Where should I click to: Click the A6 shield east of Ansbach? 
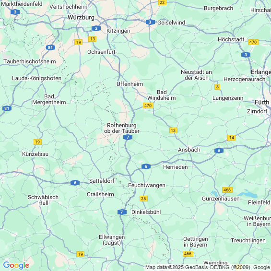click(219, 151)
